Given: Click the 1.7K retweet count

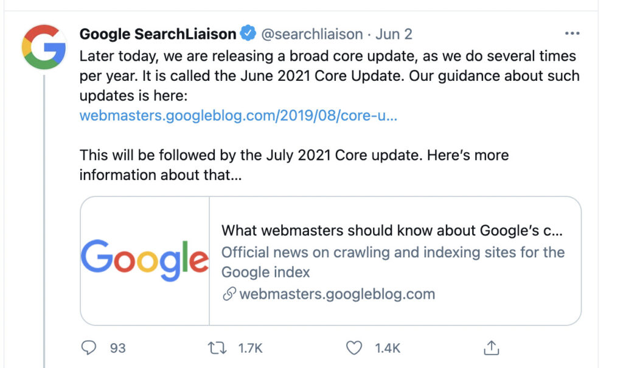Looking at the screenshot, I should 250,348.
